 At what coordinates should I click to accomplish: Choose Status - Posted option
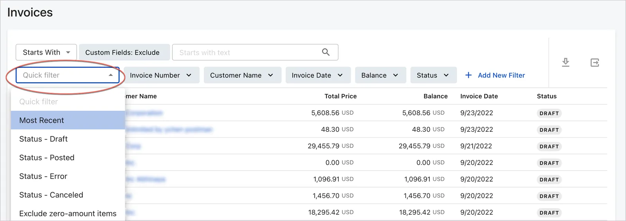click(x=68, y=157)
